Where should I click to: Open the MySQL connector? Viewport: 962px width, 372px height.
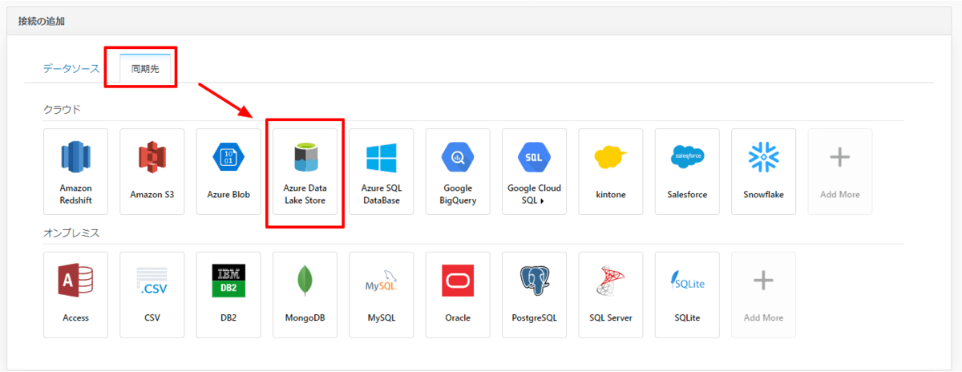pyautogui.click(x=382, y=295)
